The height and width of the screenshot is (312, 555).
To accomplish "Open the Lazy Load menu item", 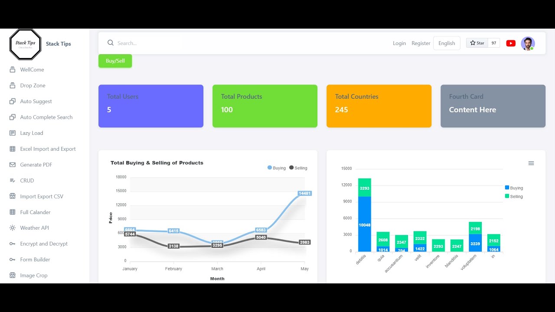I will [x=32, y=133].
